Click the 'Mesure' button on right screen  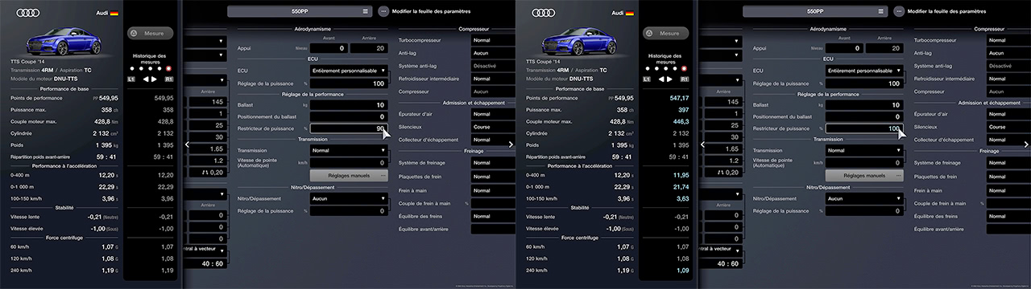click(x=665, y=34)
